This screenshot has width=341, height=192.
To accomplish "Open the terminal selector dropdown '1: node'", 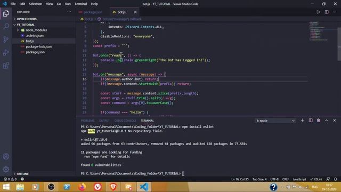I will pos(275,121).
